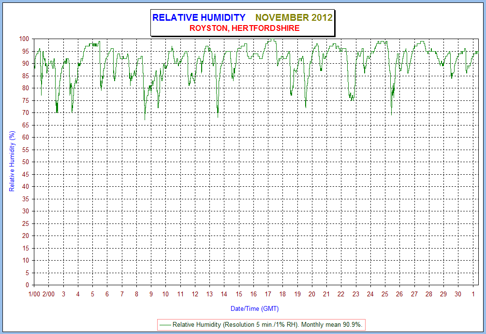Click the y-axis value 45
Image resolution: width=486 pixels, height=334 pixels.
26,174
